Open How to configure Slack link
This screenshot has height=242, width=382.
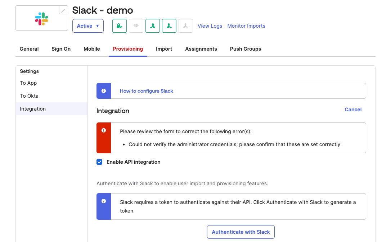pyautogui.click(x=147, y=91)
